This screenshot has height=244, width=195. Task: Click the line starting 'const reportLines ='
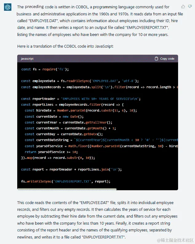72,104
